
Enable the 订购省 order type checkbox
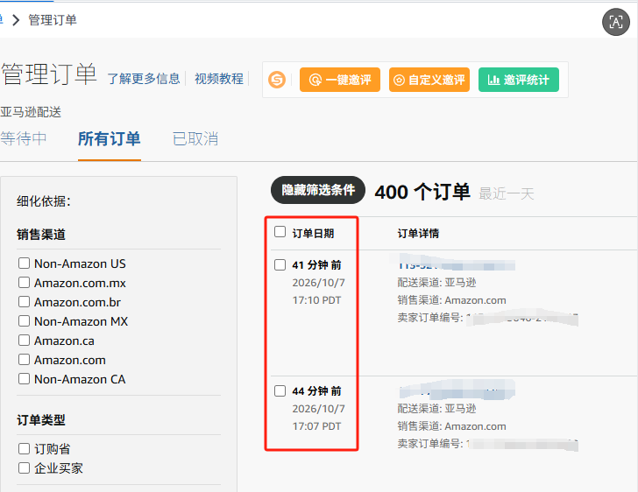24,448
